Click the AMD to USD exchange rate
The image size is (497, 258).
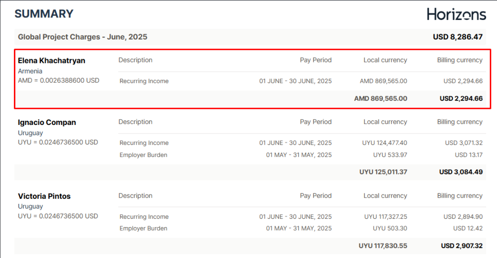(58, 80)
